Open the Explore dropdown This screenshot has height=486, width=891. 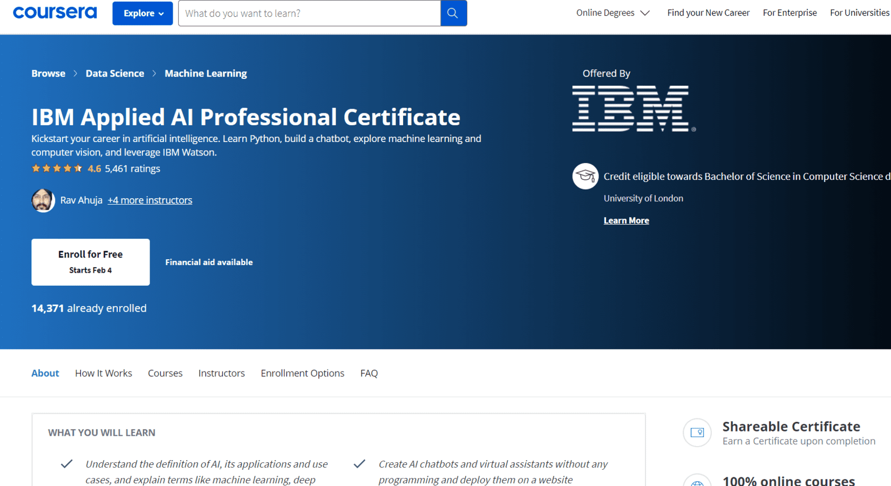(142, 13)
